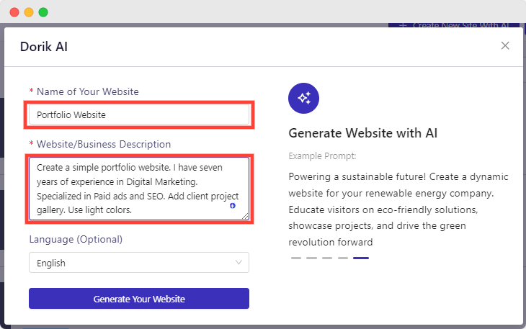Image resolution: width=526 pixels, height=329 pixels.
Task: Click the Website/Business Description textarea
Action: [x=139, y=189]
